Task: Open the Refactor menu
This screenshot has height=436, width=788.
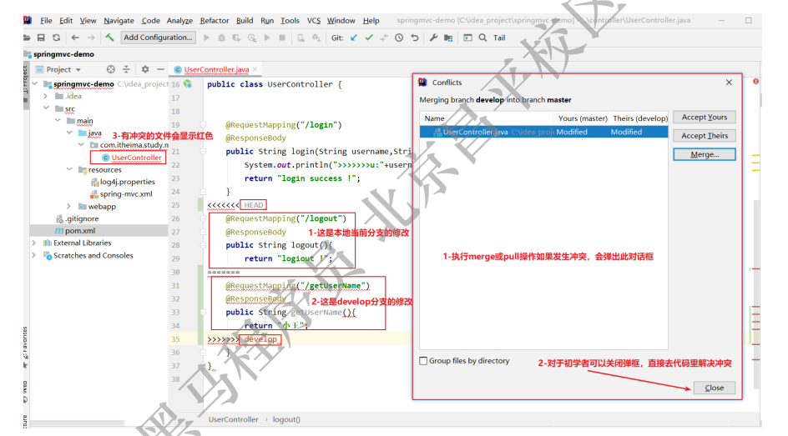Action: pyautogui.click(x=214, y=21)
